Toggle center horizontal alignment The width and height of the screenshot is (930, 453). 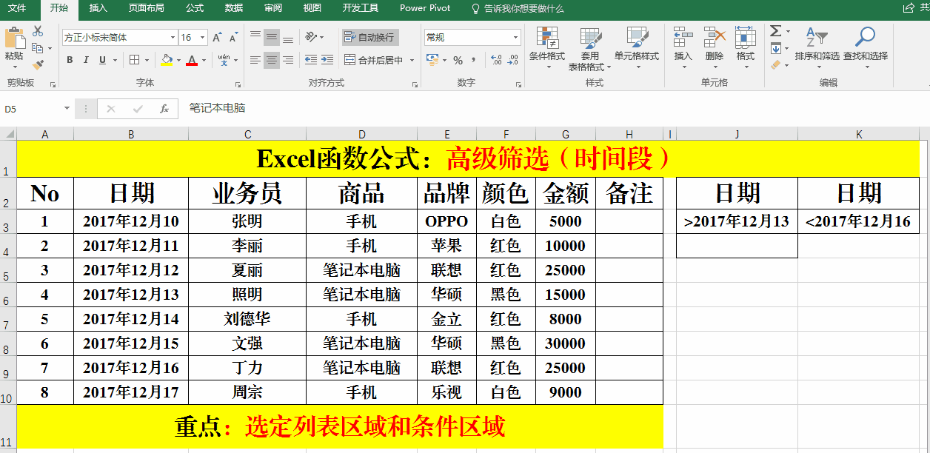coord(272,60)
